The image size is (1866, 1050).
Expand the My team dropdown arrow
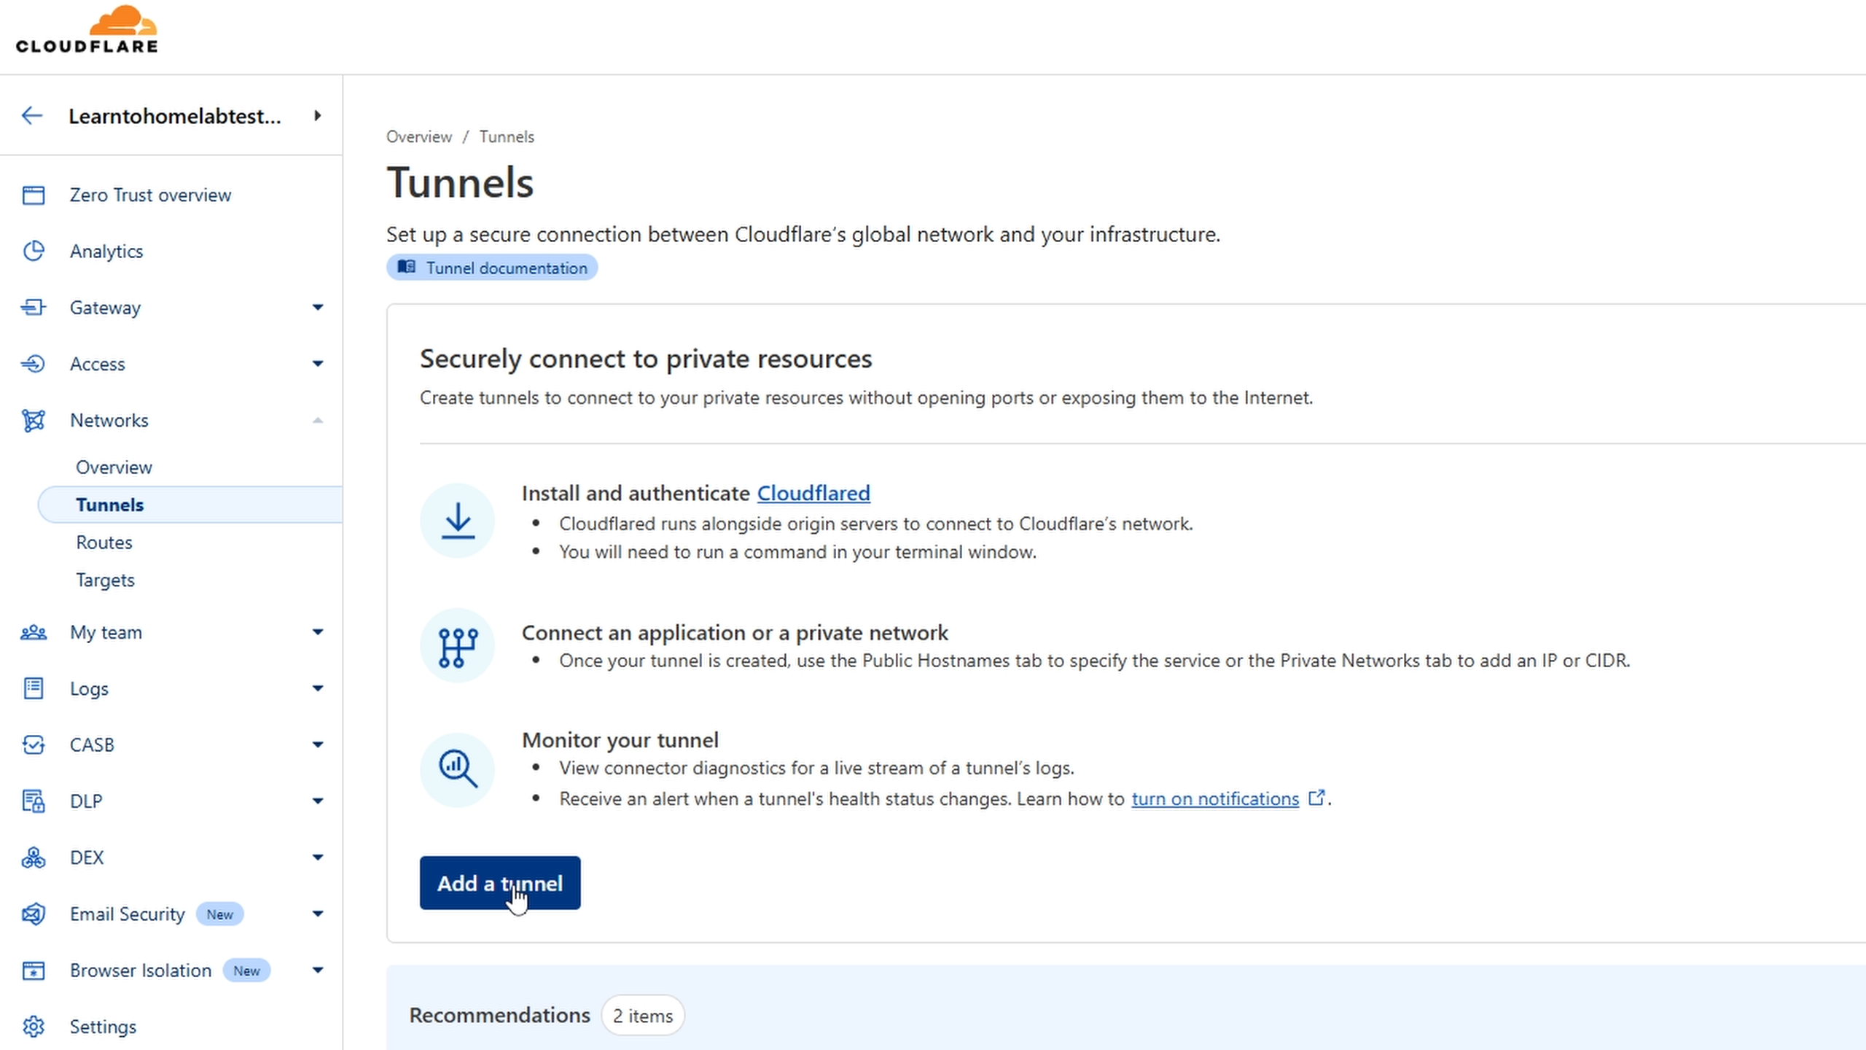pyautogui.click(x=318, y=632)
